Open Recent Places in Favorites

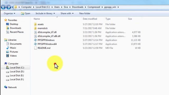click(x=17, y=32)
